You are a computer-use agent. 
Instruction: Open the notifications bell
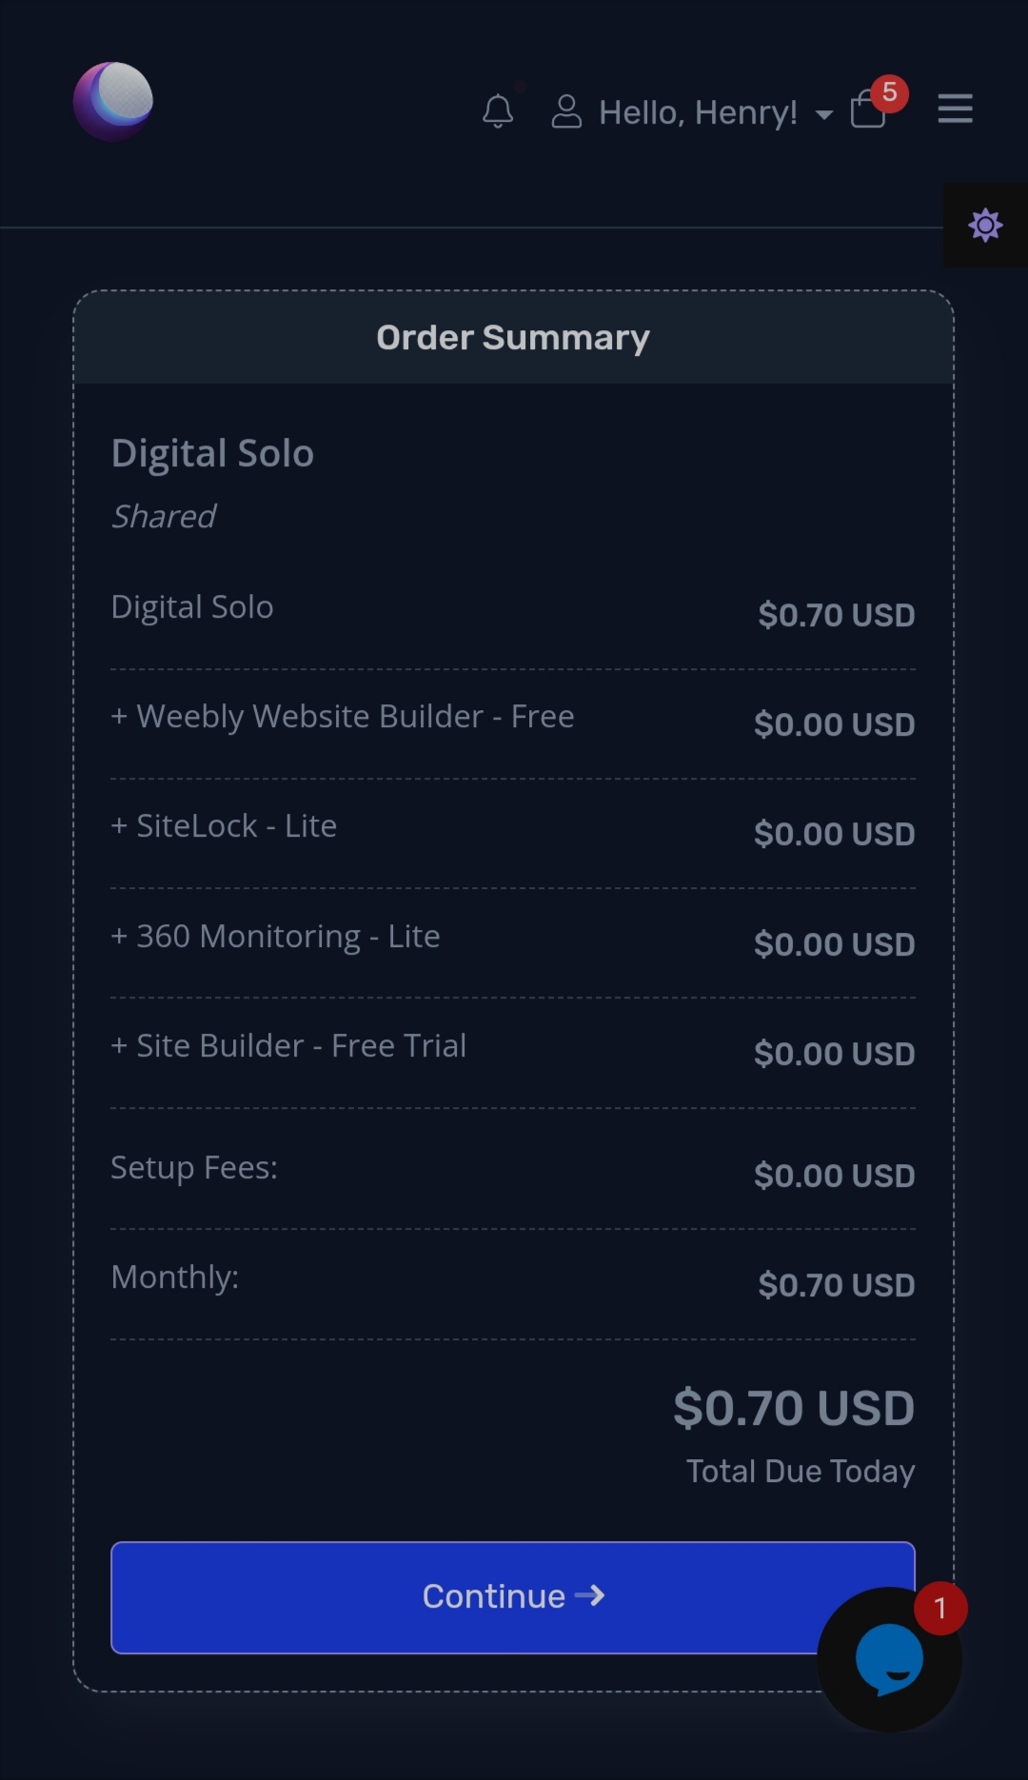point(498,111)
